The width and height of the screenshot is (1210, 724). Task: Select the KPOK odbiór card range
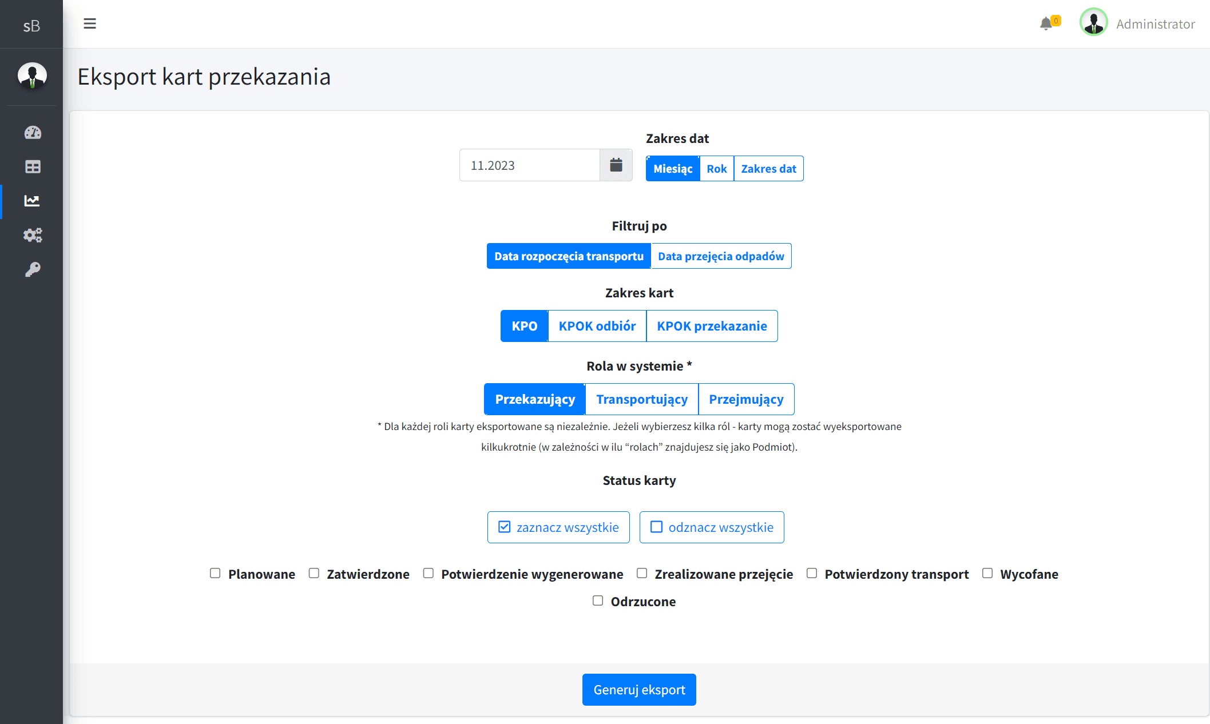pos(597,326)
